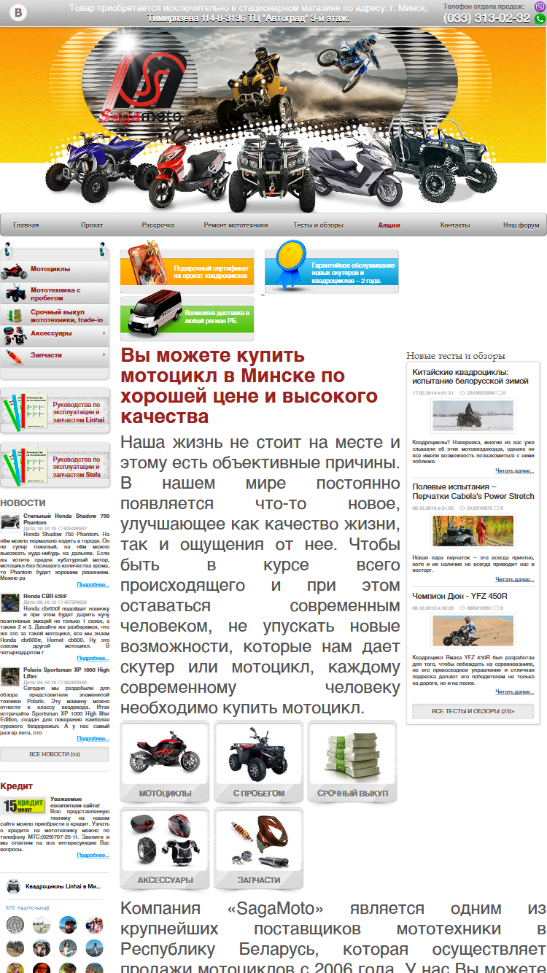
Task: Click Подробнее under Polaris Sportsman XP 1000
Action: tap(93, 739)
